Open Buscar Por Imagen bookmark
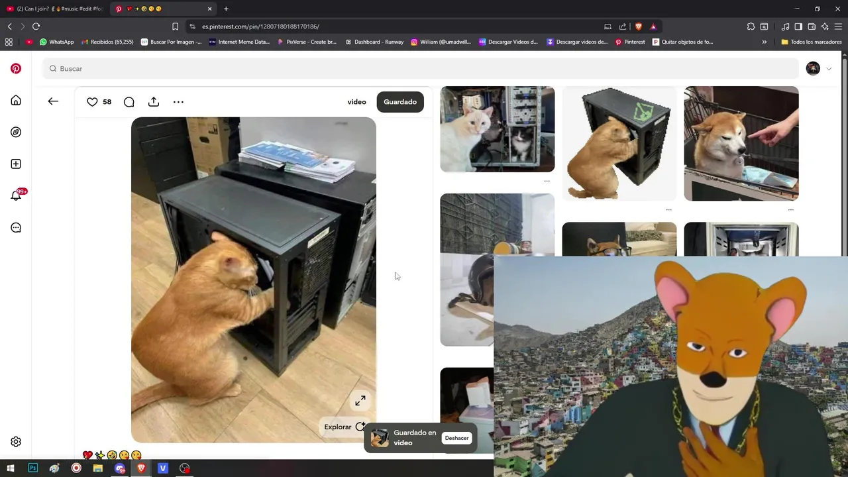Viewport: 848px width, 477px height. click(x=171, y=42)
